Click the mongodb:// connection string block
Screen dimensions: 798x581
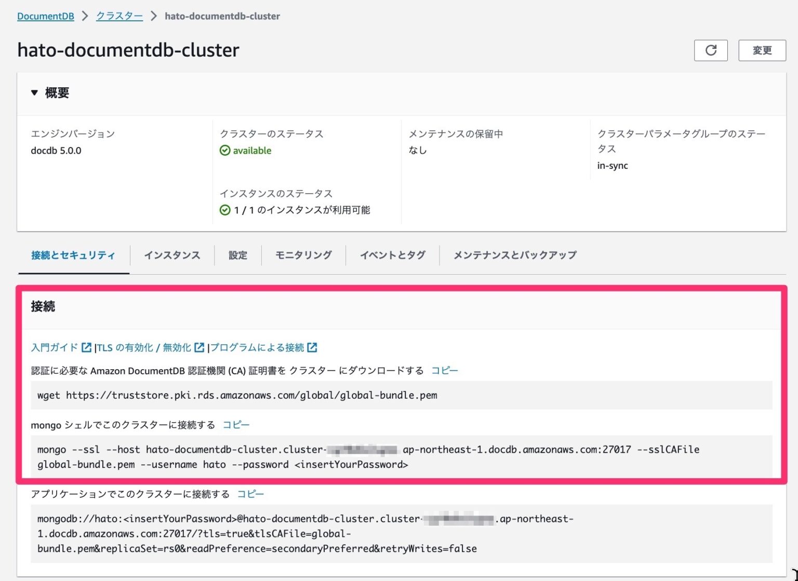pos(402,534)
